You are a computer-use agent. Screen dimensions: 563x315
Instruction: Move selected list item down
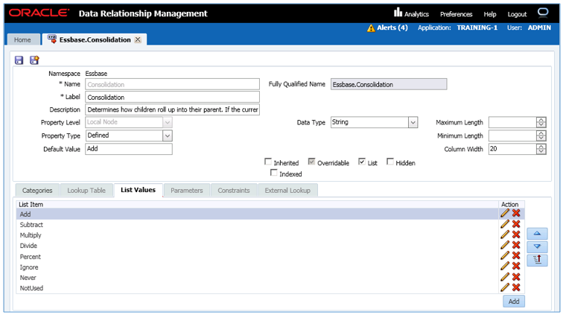click(x=537, y=246)
